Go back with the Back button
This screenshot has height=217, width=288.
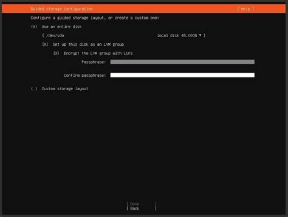pos(142,209)
